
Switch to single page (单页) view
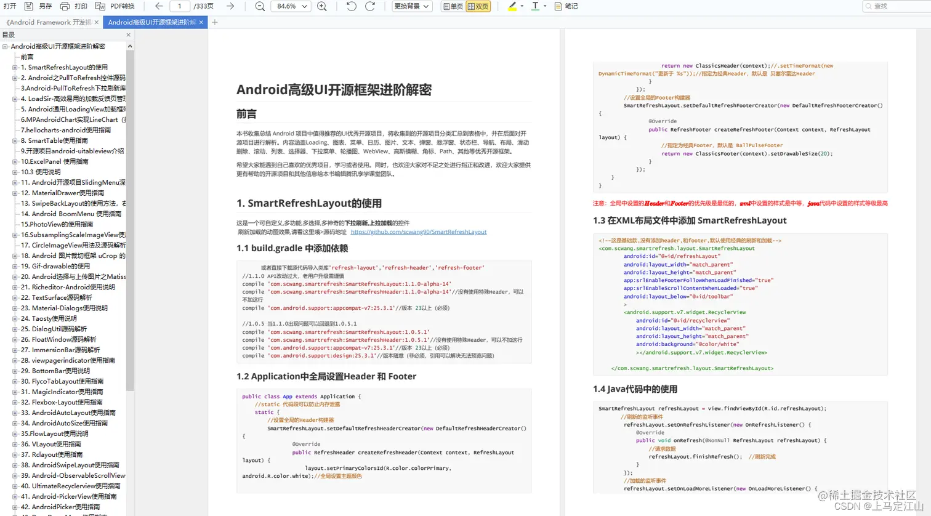(453, 6)
